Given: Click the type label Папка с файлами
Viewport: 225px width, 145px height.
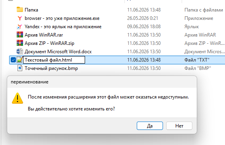Looking at the screenshot, I should [x=204, y=10].
